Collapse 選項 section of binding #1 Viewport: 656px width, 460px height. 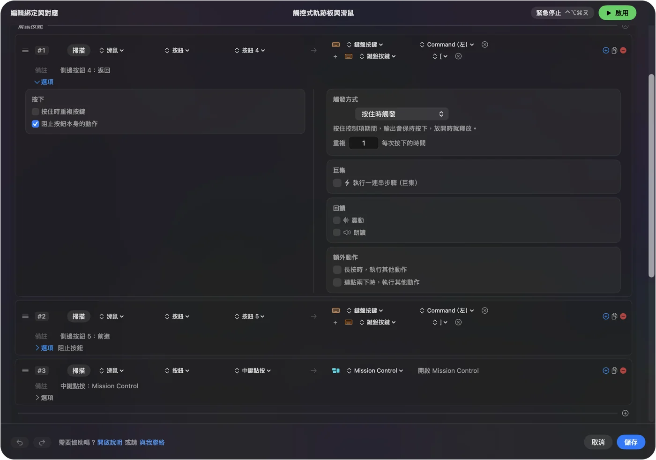[44, 82]
